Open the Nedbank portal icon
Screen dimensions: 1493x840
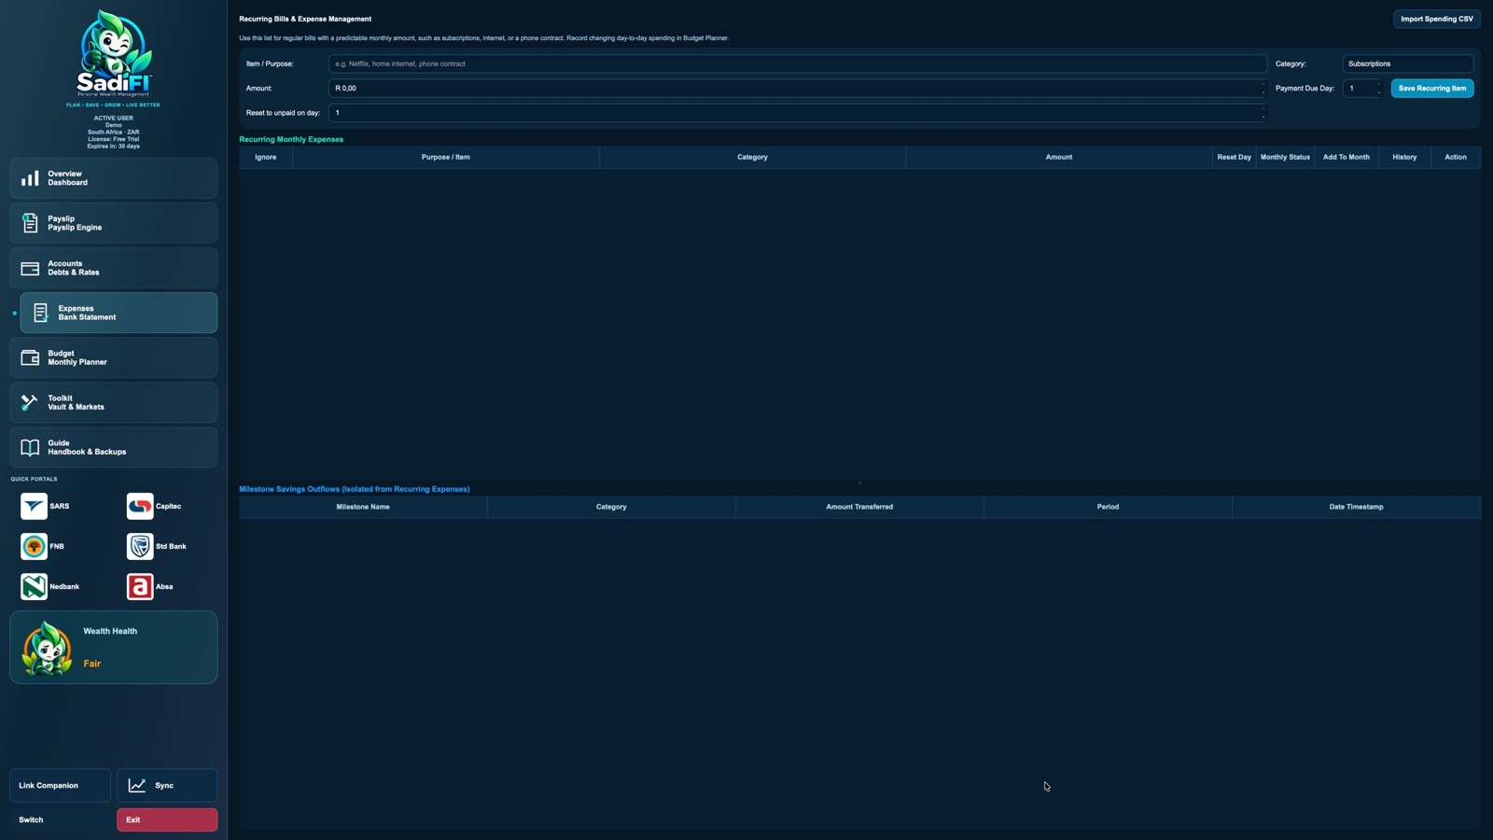coord(34,586)
